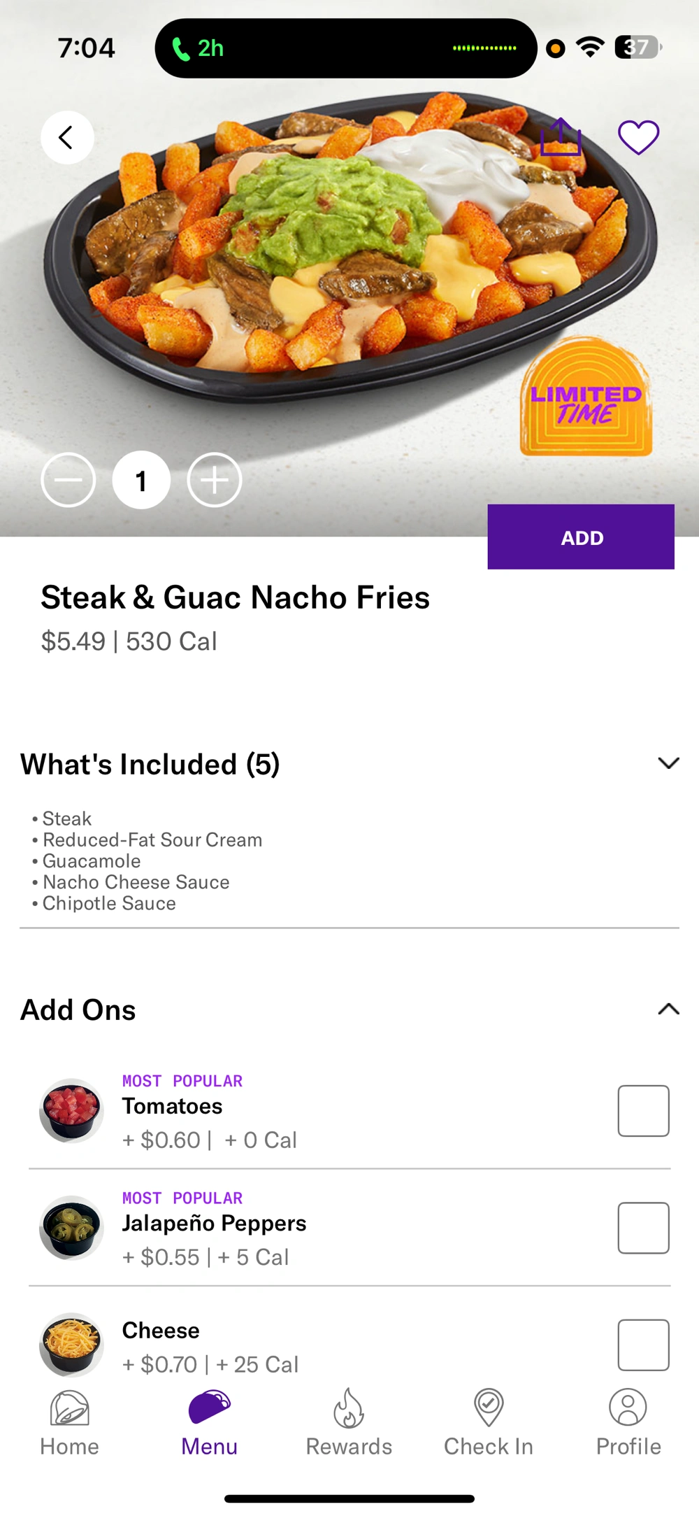Tap the share icon
Viewport: 699px width, 1516px height.
(561, 137)
